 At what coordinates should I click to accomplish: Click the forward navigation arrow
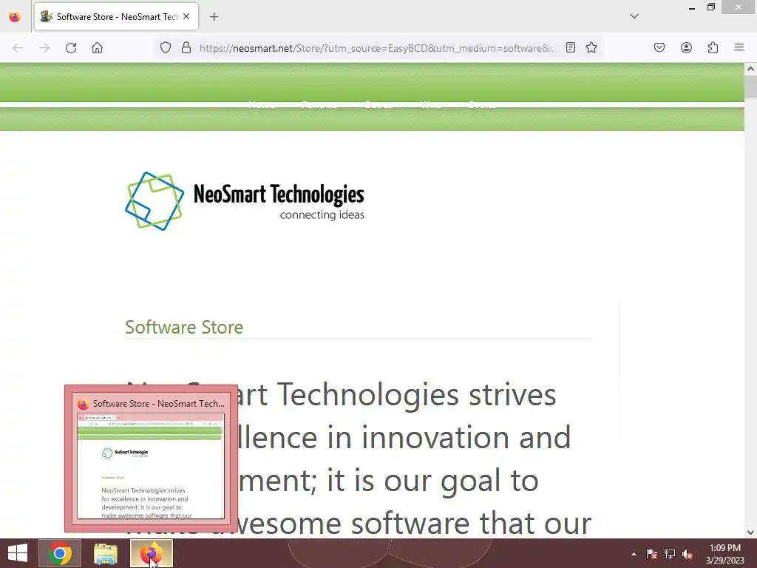[44, 48]
